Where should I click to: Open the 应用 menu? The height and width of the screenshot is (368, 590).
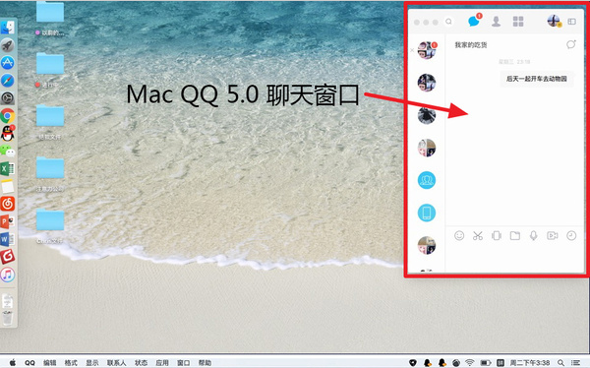pos(162,363)
